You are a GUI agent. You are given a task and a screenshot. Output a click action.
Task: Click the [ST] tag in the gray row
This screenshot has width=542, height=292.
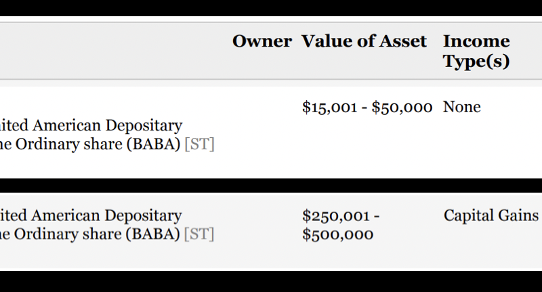coord(199,234)
